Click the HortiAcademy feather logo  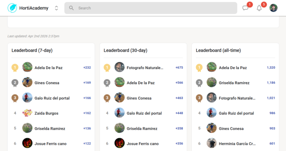12,8
